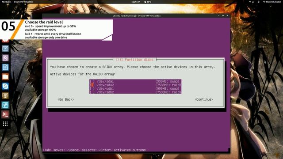
Task: Click the 'Partition disks' dialog title
Action: (134, 60)
